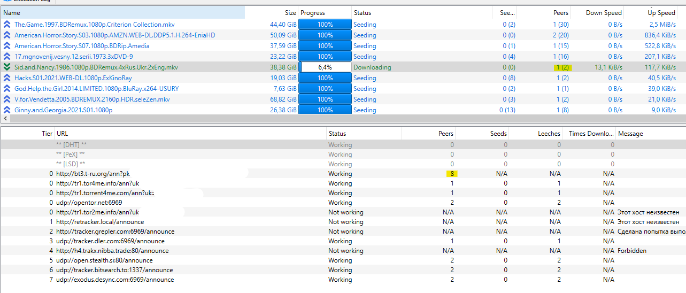Click left arrow of torrent list scrollbar
The width and height of the screenshot is (686, 293).
coord(5,119)
